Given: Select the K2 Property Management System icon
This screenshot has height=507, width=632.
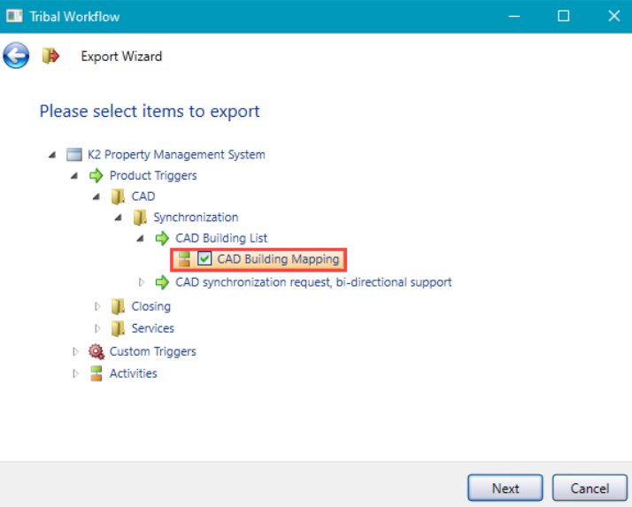Looking at the screenshot, I should pos(74,154).
